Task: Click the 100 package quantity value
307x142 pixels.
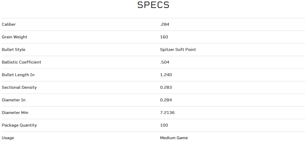Action: [x=164, y=125]
